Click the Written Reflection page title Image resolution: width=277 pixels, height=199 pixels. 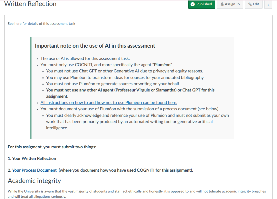(x=30, y=4)
